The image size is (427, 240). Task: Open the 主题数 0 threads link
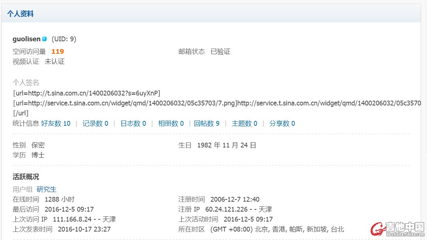click(244, 124)
